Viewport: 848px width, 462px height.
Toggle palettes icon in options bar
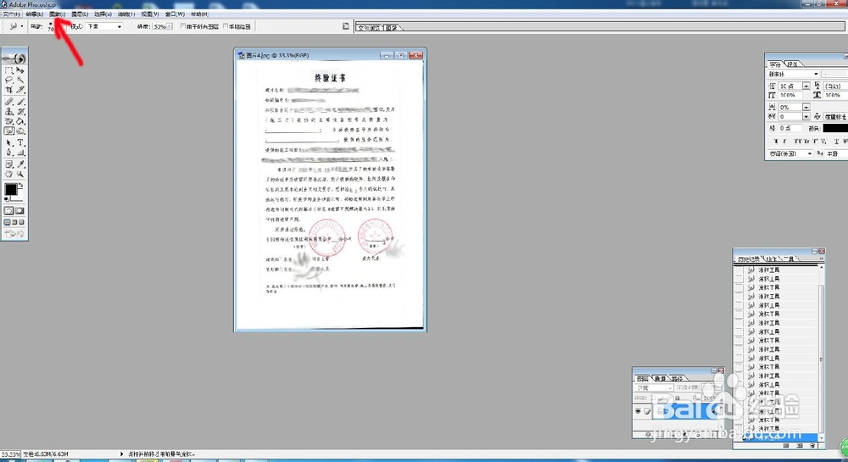[x=346, y=26]
